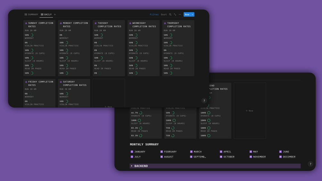322x181 pixels.
Task: Click the sun icon on Saturday card
Action: (x=61, y=82)
